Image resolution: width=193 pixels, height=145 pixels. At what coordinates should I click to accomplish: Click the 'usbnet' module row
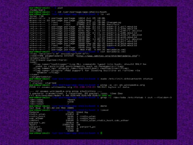click(79, 121)
